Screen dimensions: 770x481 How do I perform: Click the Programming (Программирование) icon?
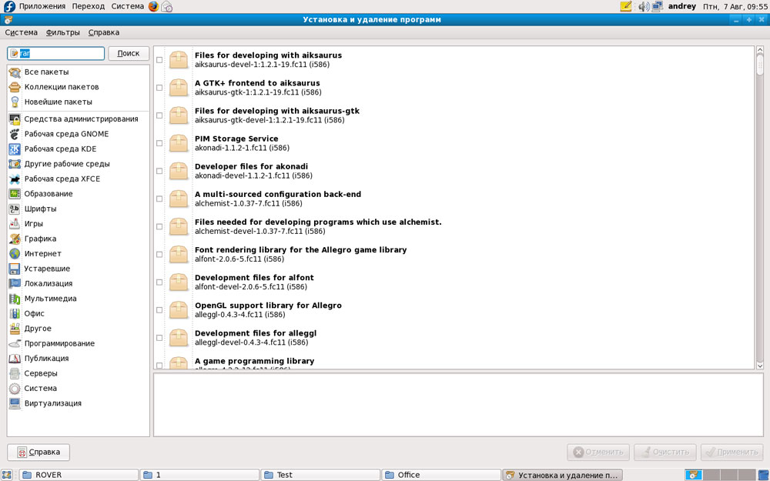(15, 343)
